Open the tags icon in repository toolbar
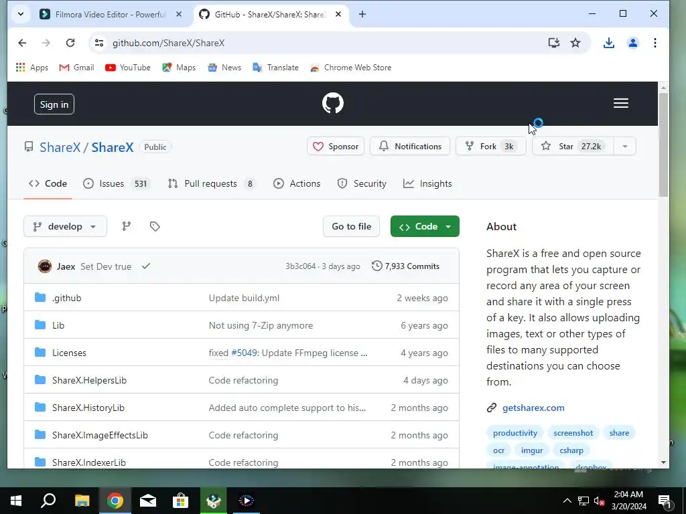 155,226
